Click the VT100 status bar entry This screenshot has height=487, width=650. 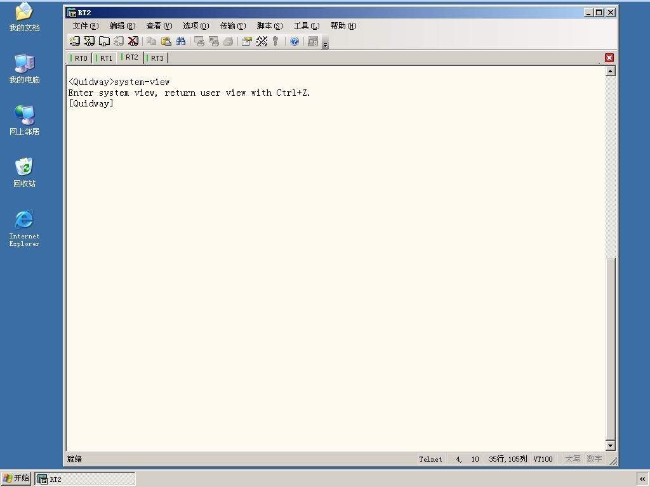tap(543, 459)
